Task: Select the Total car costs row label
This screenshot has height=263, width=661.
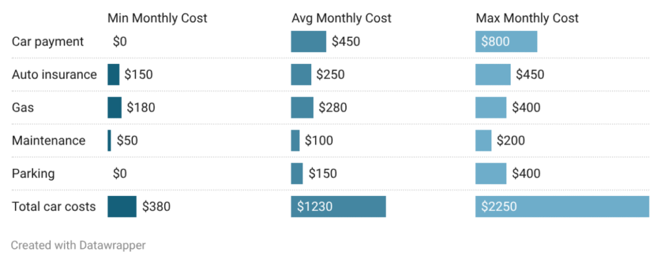Action: point(54,207)
